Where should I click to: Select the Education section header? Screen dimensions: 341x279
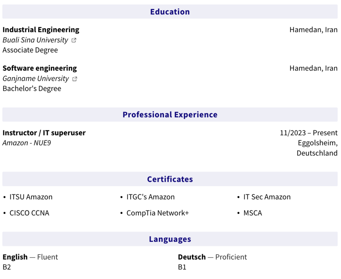[x=170, y=12]
